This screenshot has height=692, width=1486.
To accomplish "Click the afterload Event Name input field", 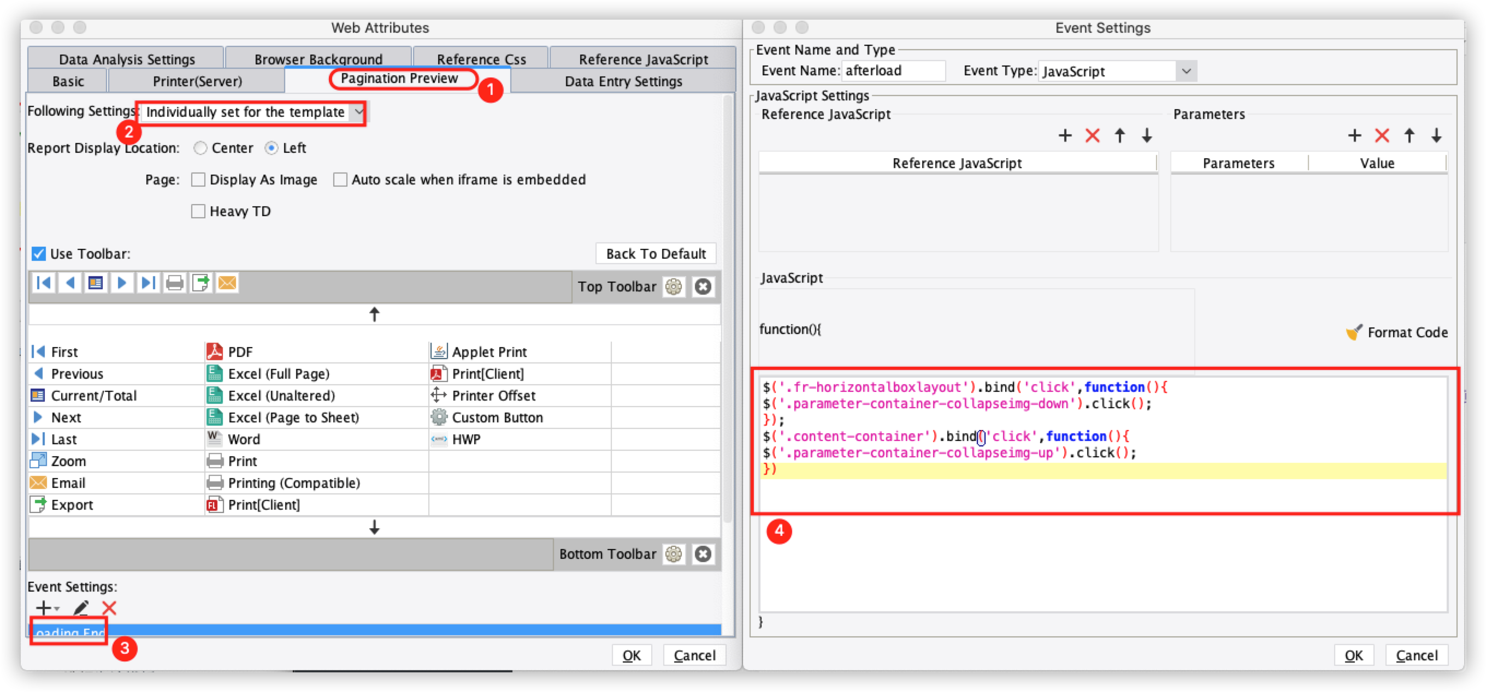I will point(893,70).
